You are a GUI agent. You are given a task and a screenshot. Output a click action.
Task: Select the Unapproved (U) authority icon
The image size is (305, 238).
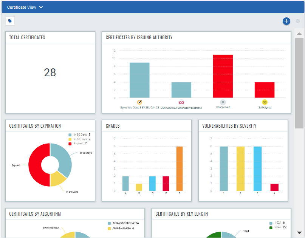click(223, 102)
